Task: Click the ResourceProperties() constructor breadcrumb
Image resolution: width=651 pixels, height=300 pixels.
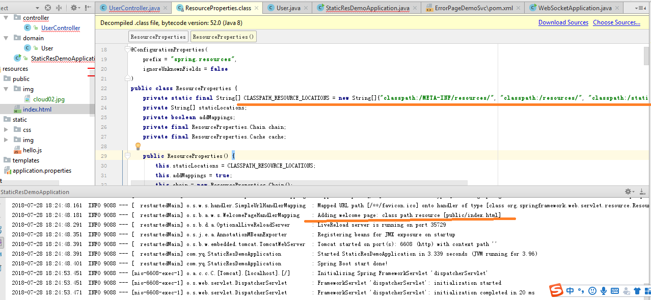Action: point(223,37)
